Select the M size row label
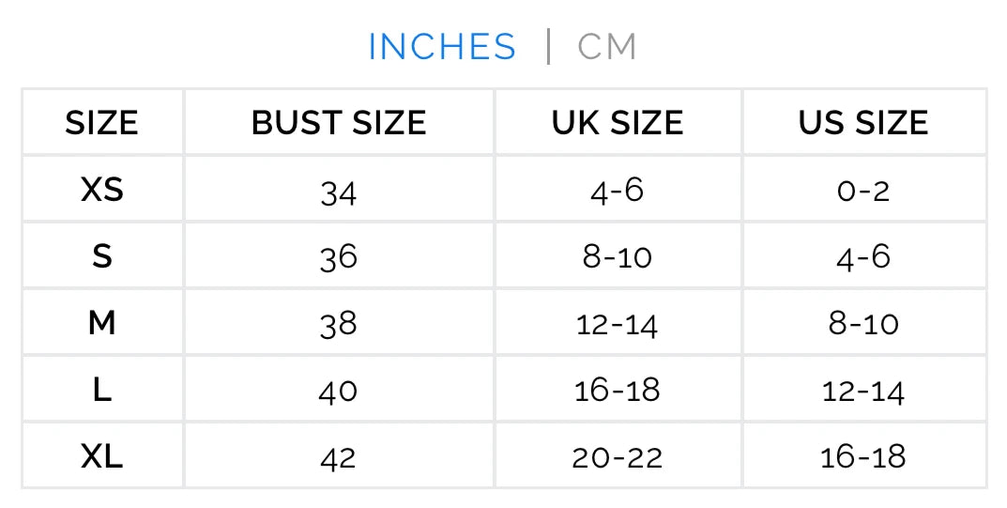The image size is (1007, 508). 101,324
